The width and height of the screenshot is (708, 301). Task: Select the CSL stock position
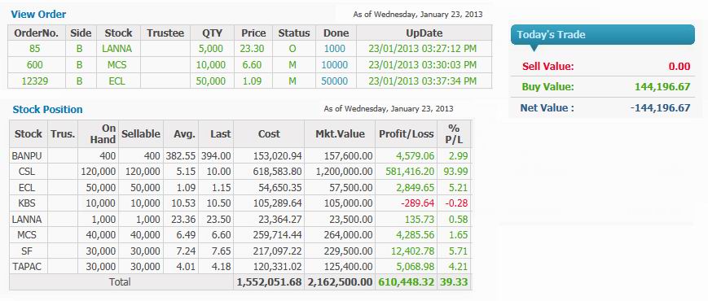coord(240,172)
